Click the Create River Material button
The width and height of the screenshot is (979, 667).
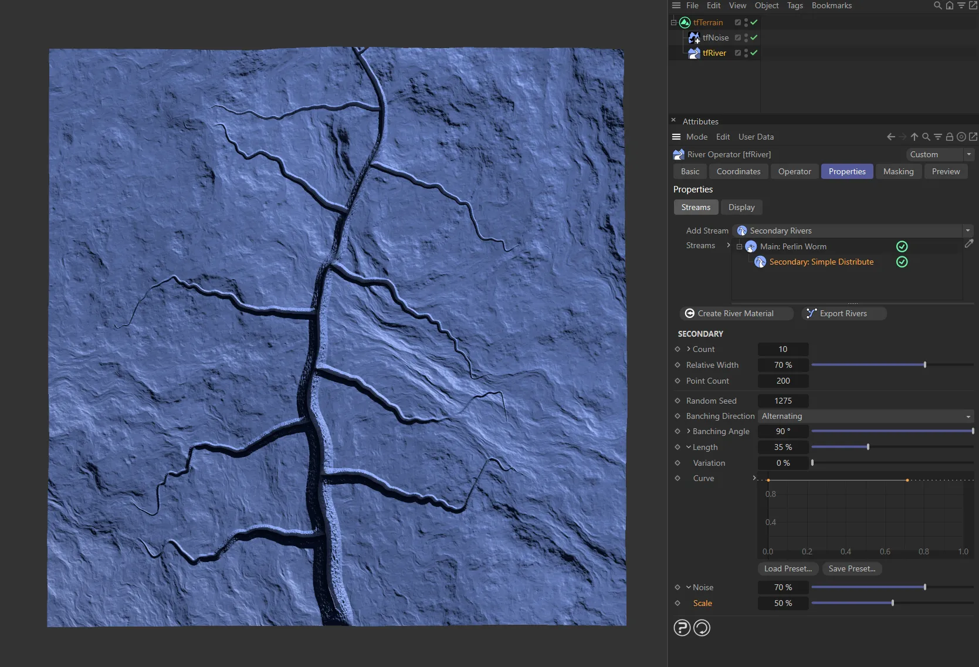[736, 313]
